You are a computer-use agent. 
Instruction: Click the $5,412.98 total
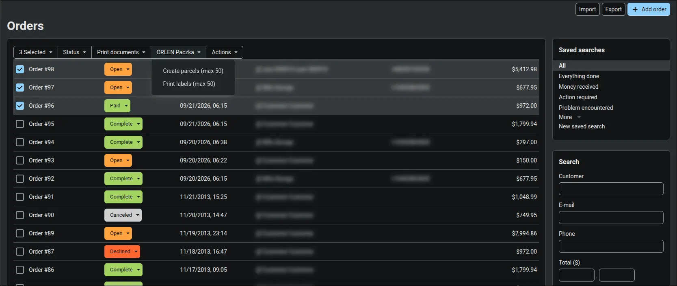pos(524,69)
